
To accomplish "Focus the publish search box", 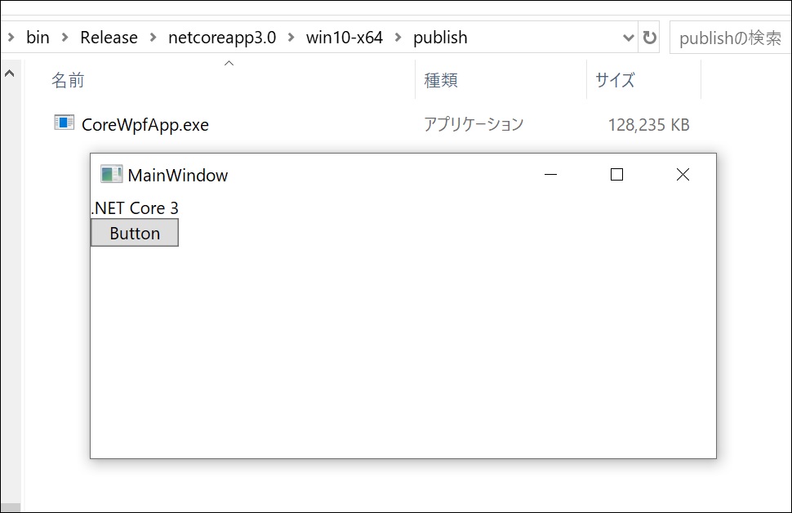I will (730, 38).
